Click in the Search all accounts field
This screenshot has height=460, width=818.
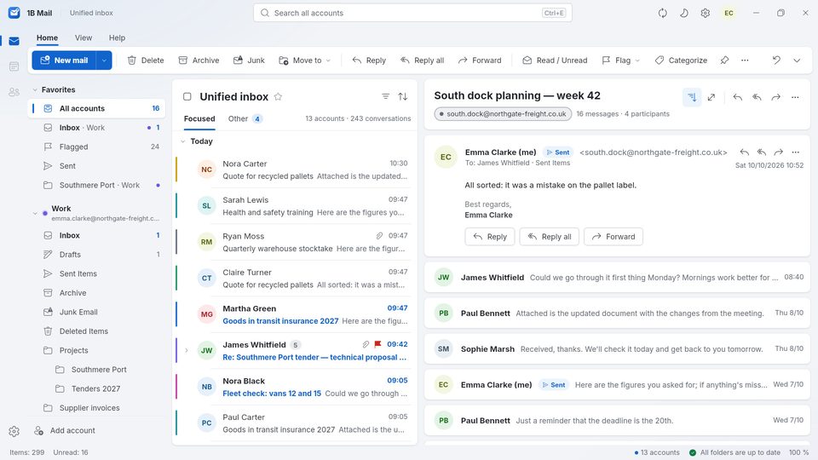click(x=412, y=13)
